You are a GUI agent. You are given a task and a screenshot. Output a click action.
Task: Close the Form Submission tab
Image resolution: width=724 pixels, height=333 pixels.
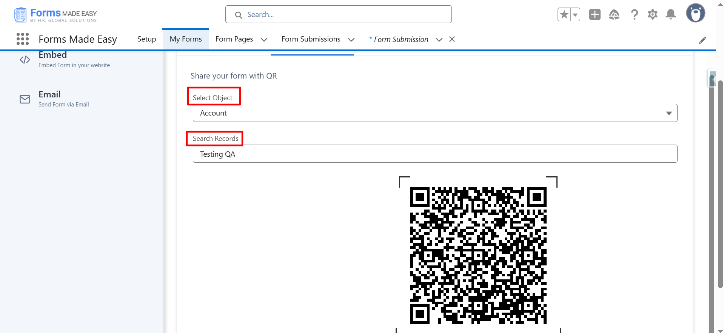[452, 39]
